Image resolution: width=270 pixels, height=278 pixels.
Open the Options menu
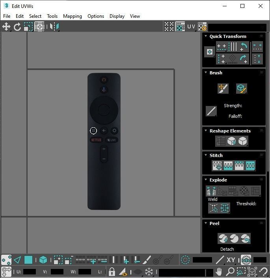click(x=96, y=16)
